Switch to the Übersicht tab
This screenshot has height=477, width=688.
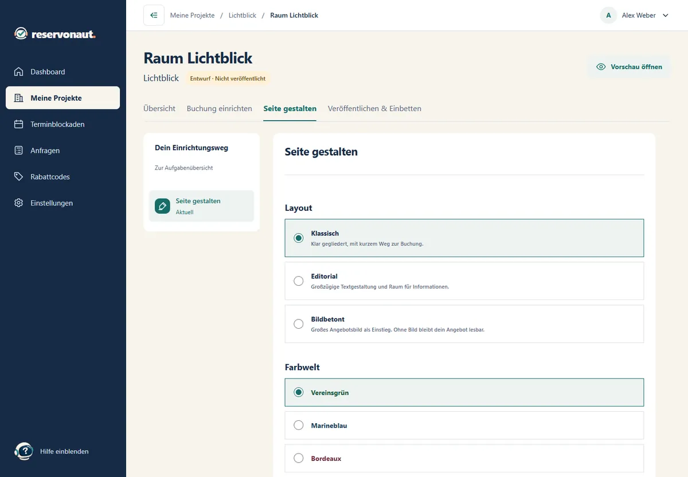pos(159,108)
